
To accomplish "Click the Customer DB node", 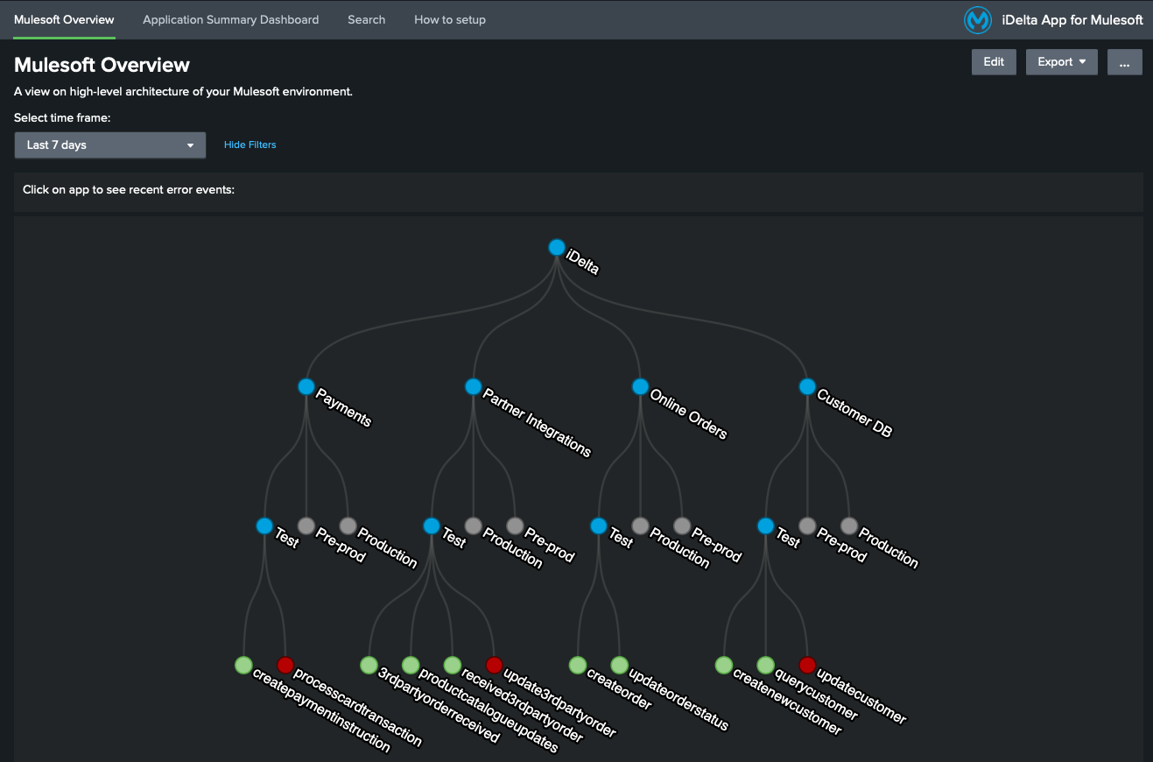I will click(807, 386).
